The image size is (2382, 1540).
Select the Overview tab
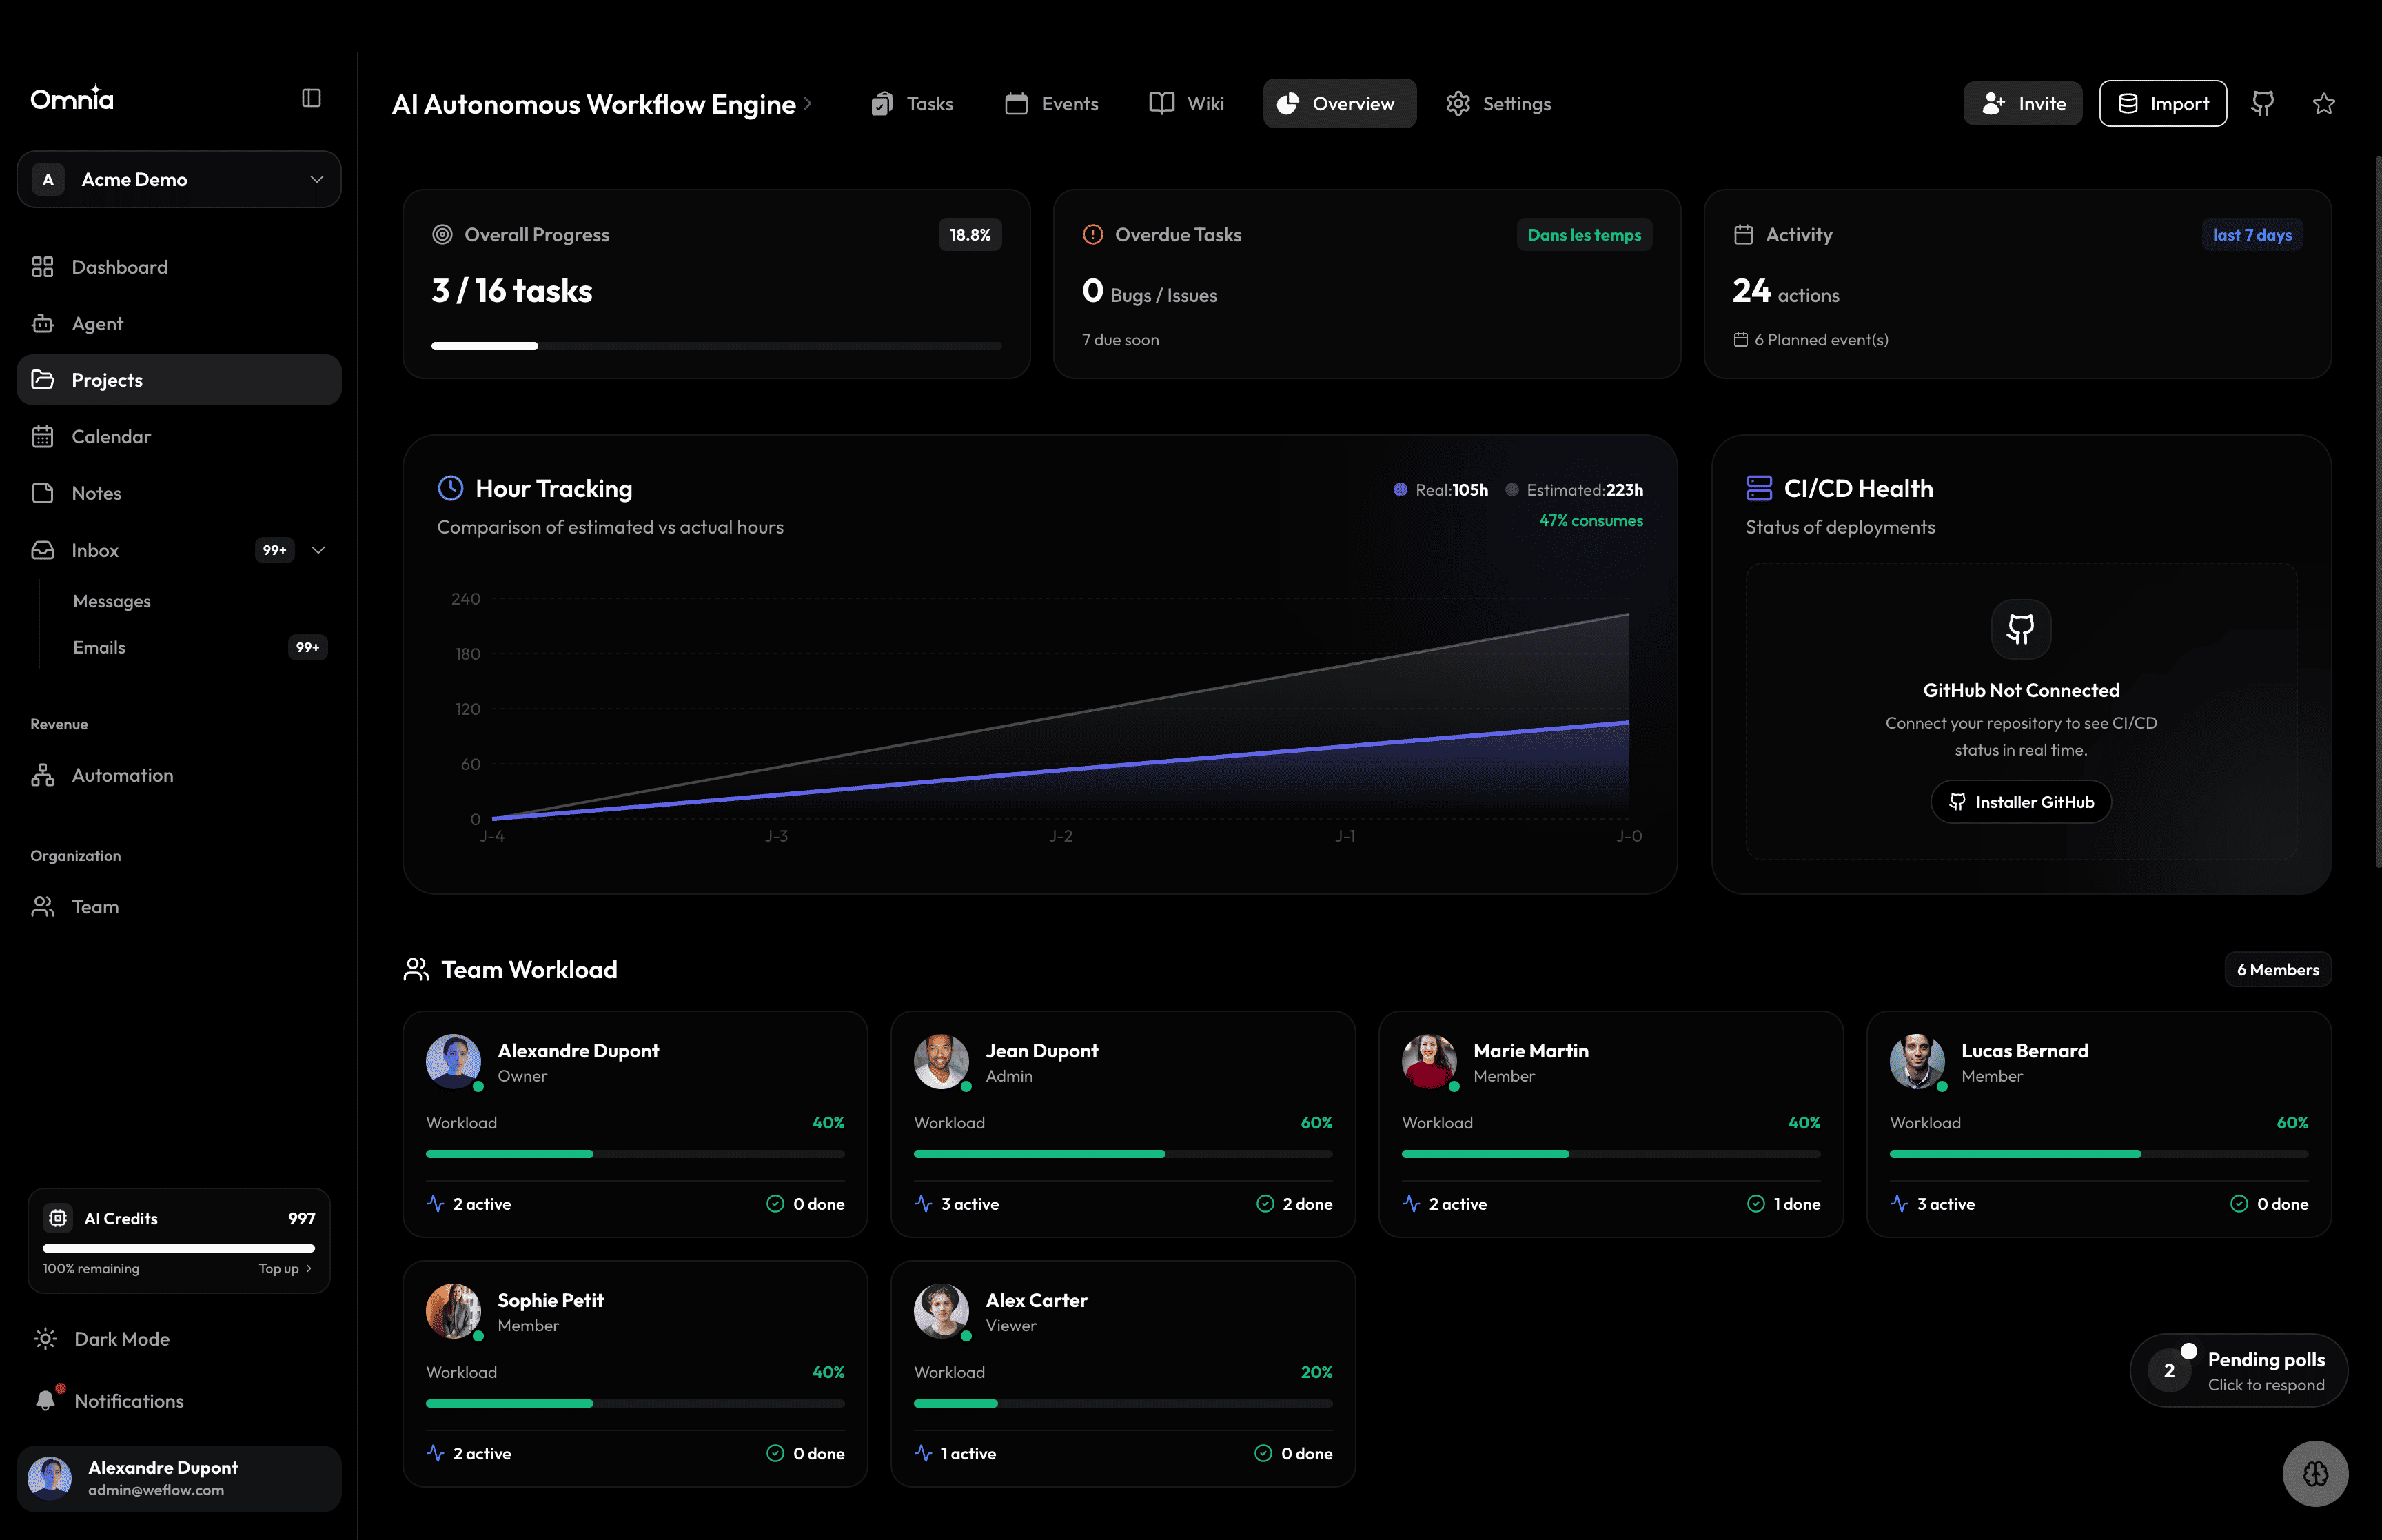pos(1339,103)
